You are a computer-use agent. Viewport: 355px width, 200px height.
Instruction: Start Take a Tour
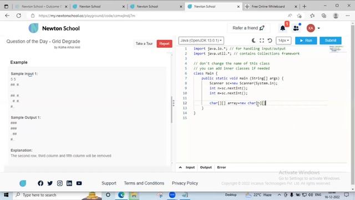144,43
